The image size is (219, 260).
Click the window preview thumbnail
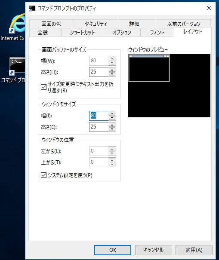pyautogui.click(x=149, y=68)
